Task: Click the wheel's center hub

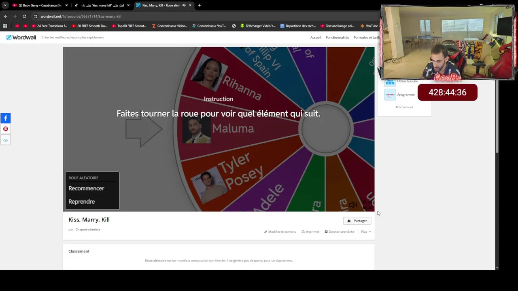Action: [326, 129]
